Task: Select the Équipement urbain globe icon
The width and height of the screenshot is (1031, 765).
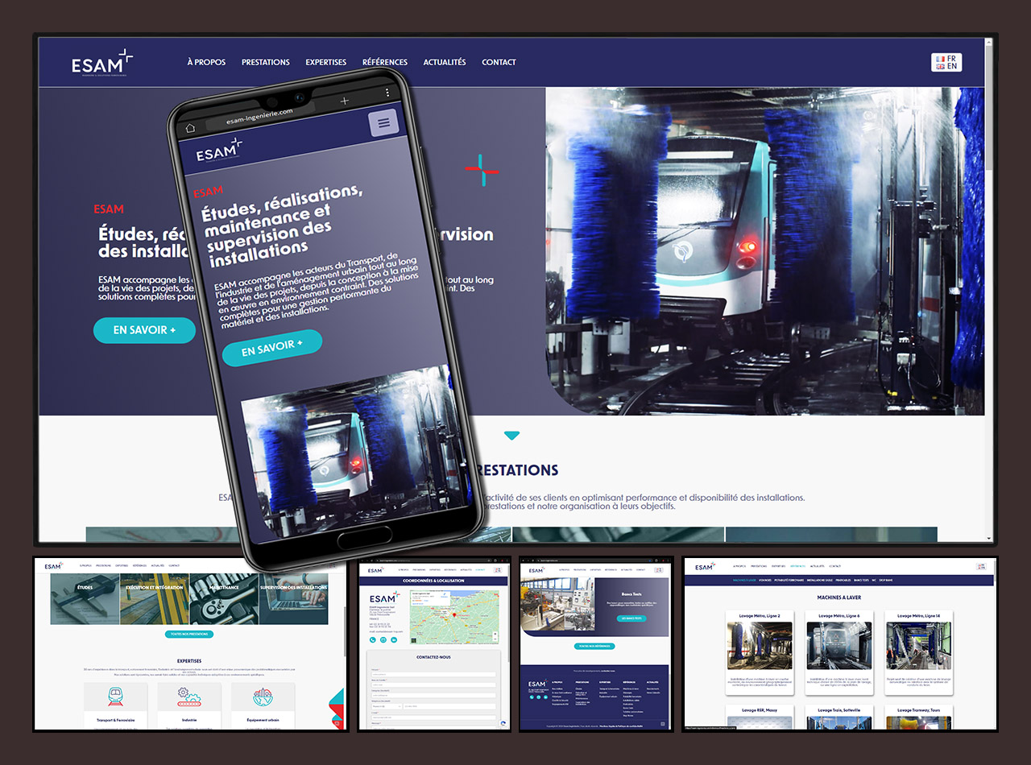Action: (x=263, y=697)
